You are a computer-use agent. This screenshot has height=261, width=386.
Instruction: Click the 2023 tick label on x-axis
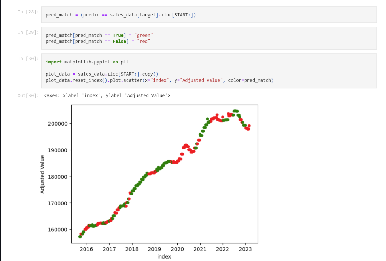[245, 249]
